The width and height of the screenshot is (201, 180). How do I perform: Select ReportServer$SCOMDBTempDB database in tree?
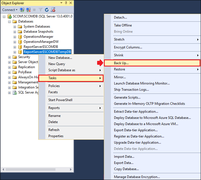(47, 52)
